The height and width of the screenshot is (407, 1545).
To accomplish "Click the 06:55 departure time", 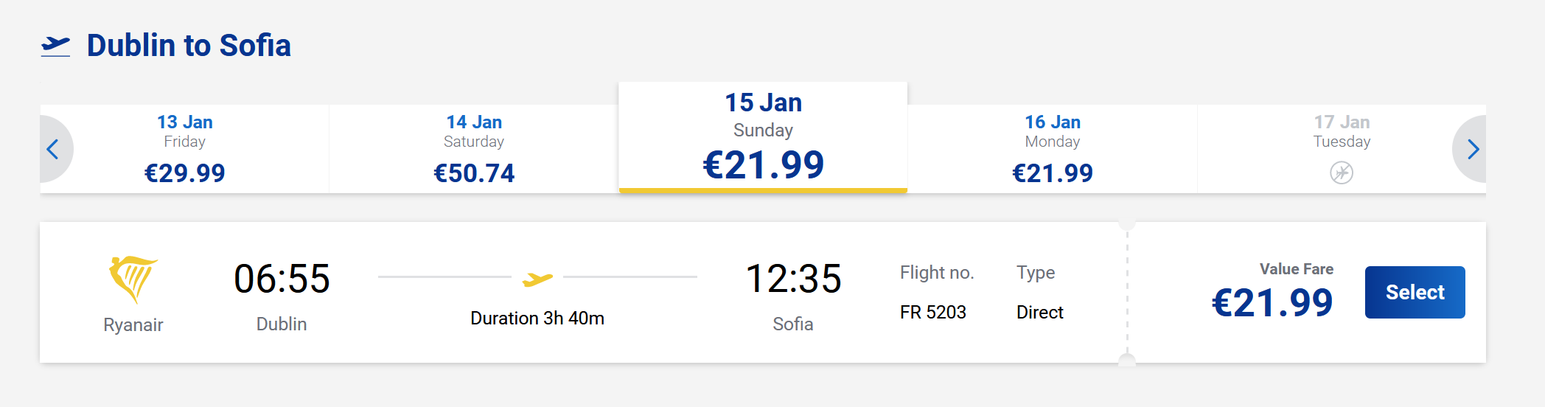I will [282, 279].
